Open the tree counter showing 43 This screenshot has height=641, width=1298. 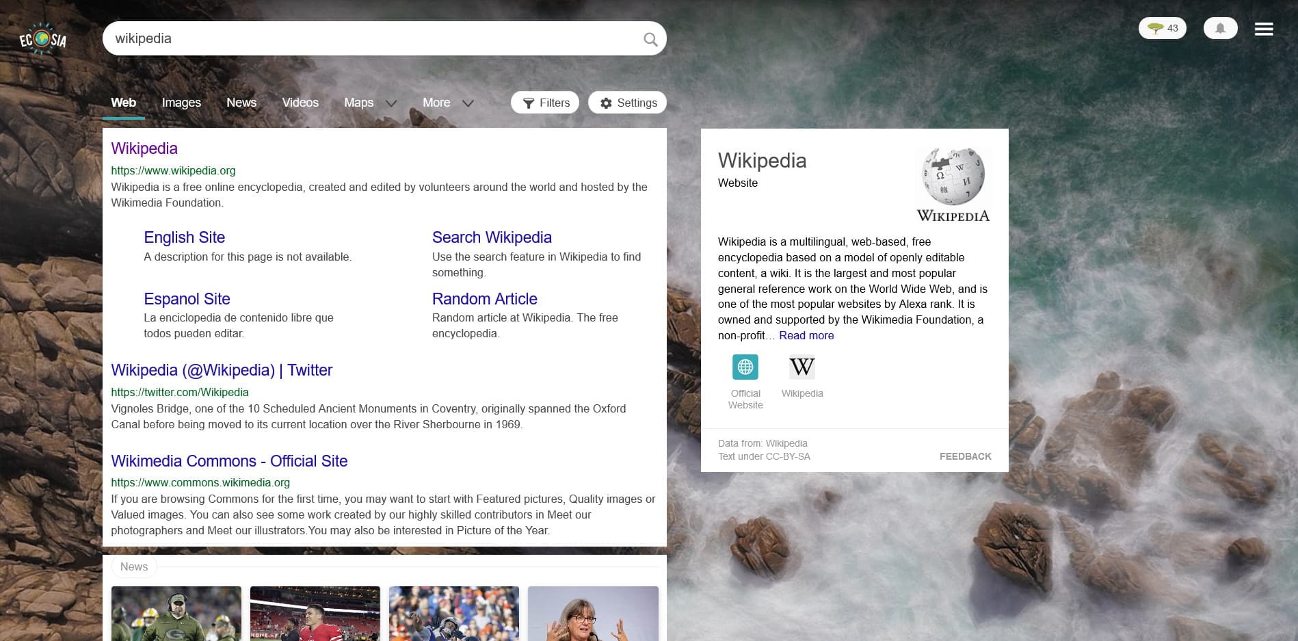point(1162,28)
